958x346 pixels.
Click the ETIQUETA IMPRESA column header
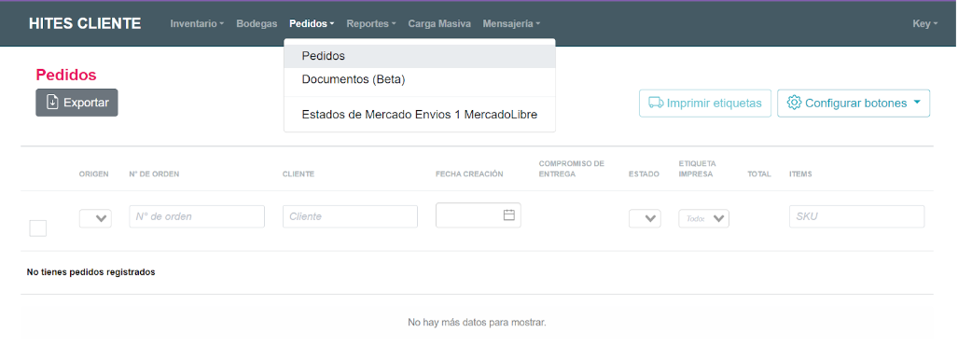697,169
